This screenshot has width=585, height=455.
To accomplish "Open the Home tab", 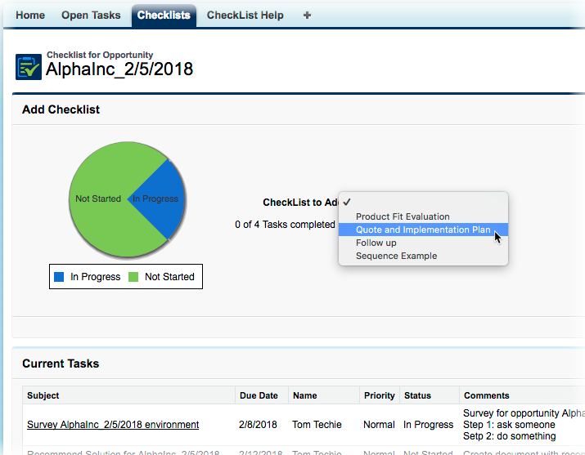I will coord(30,16).
